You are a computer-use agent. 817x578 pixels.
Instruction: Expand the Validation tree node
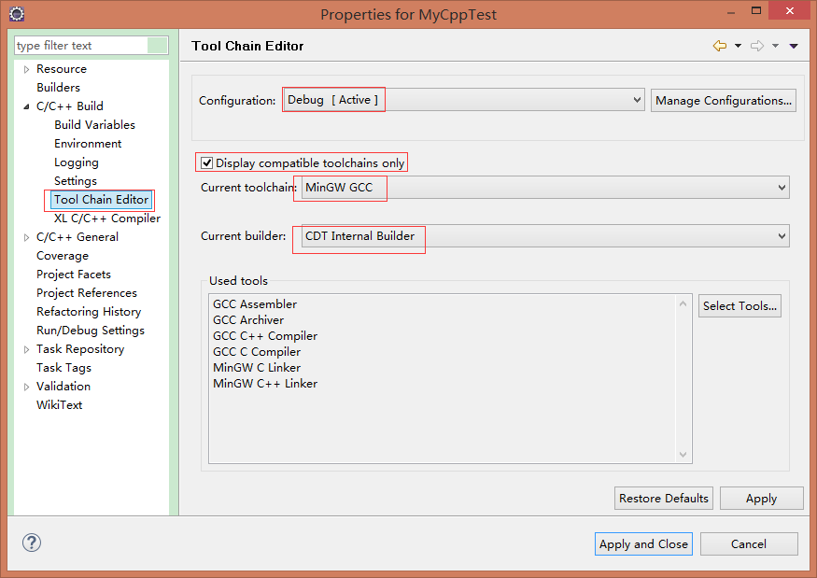pos(26,387)
